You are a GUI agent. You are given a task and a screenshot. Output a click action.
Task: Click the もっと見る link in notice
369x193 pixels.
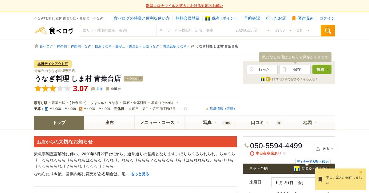pos(140,174)
